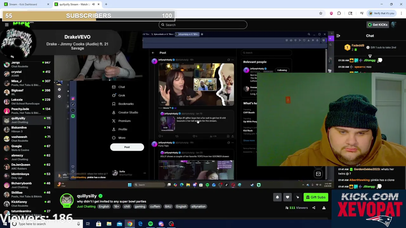
Task: Open Discord from taskbar
Action: coord(161,224)
